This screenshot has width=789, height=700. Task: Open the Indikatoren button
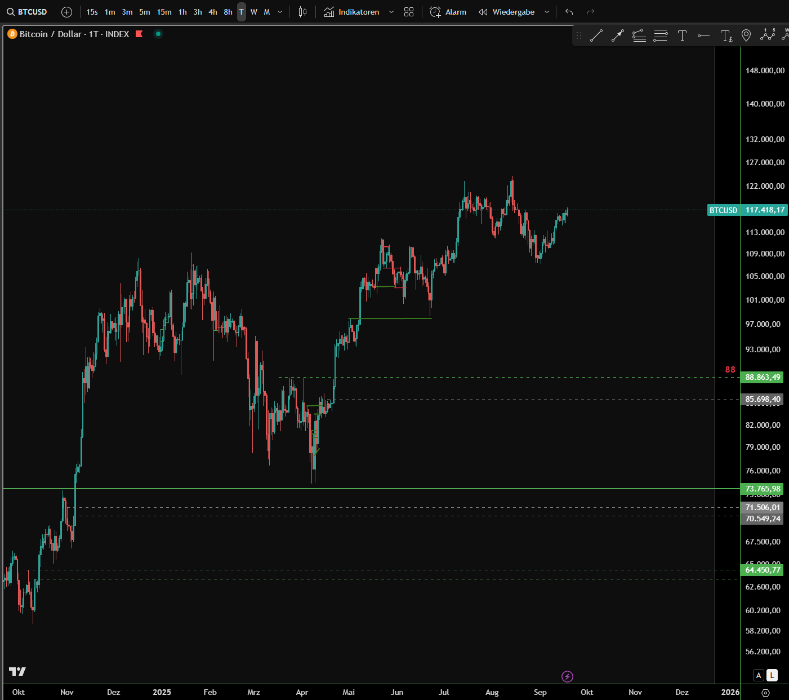coord(352,12)
